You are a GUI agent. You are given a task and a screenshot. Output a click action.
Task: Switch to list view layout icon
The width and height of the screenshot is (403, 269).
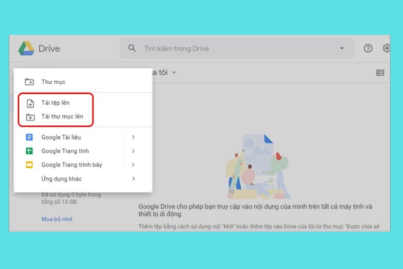pyautogui.click(x=380, y=73)
